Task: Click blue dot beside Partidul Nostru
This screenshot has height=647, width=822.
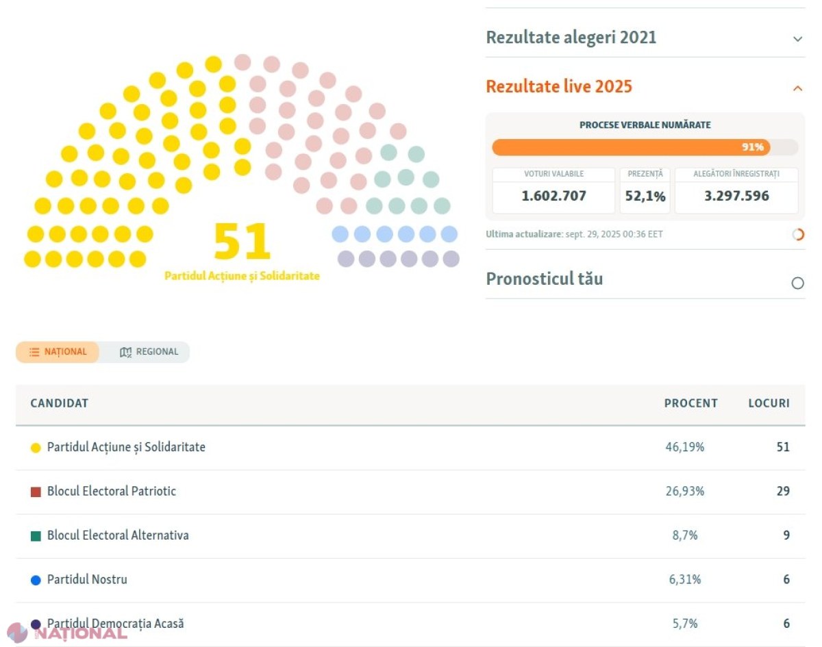Action: point(36,580)
